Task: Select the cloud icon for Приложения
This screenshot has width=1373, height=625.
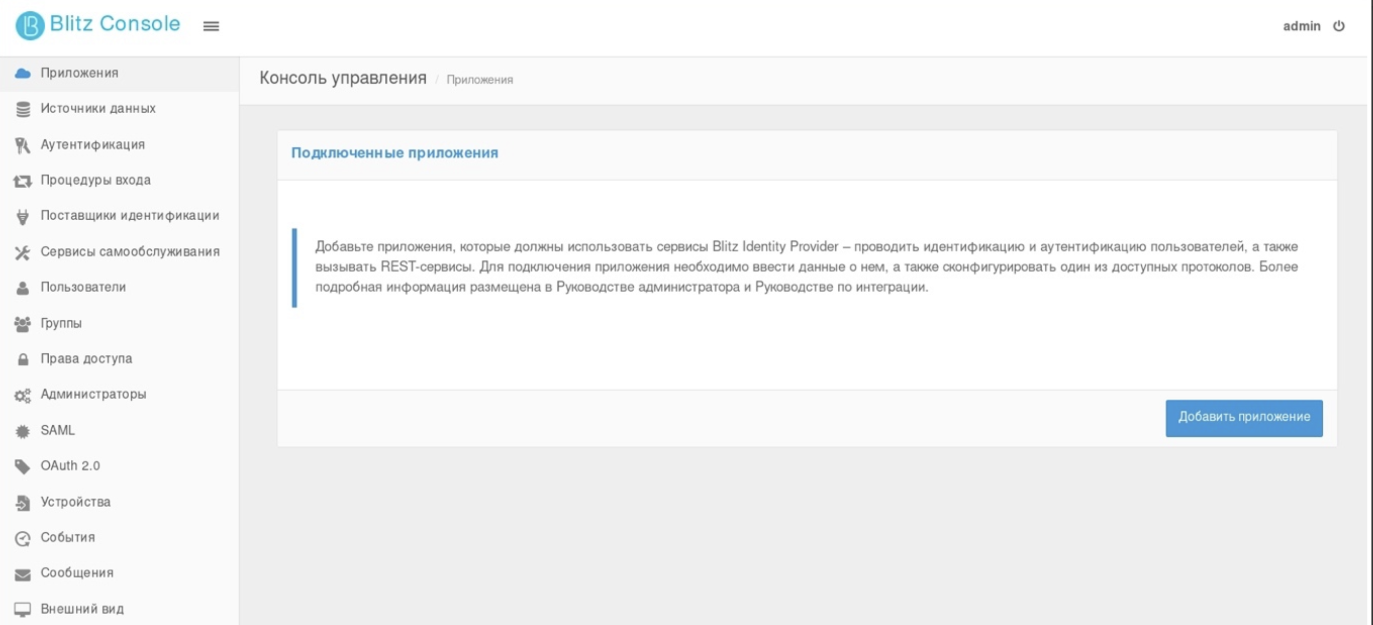Action: click(x=23, y=73)
